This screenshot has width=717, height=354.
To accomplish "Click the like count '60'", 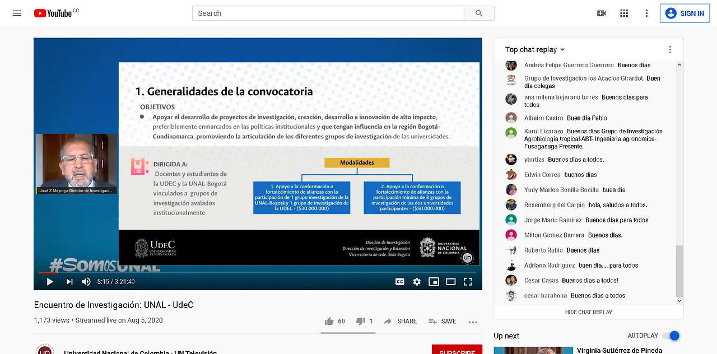I will [342, 322].
